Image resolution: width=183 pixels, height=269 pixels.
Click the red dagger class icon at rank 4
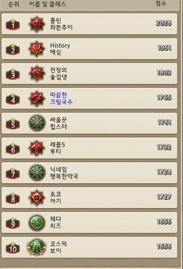click(x=37, y=99)
